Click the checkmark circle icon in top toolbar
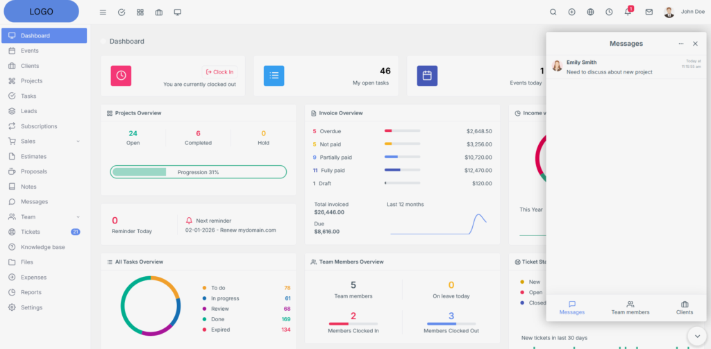The image size is (711, 349). pos(122,12)
